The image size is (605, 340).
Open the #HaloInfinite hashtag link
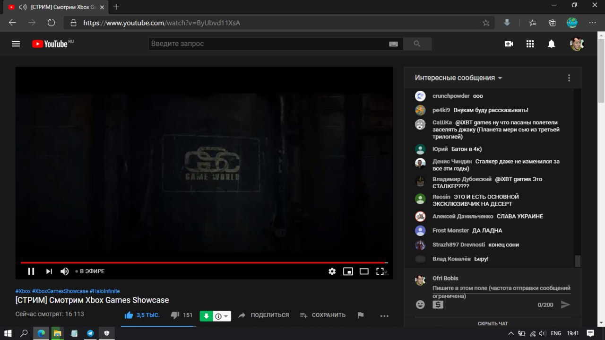[x=105, y=291]
